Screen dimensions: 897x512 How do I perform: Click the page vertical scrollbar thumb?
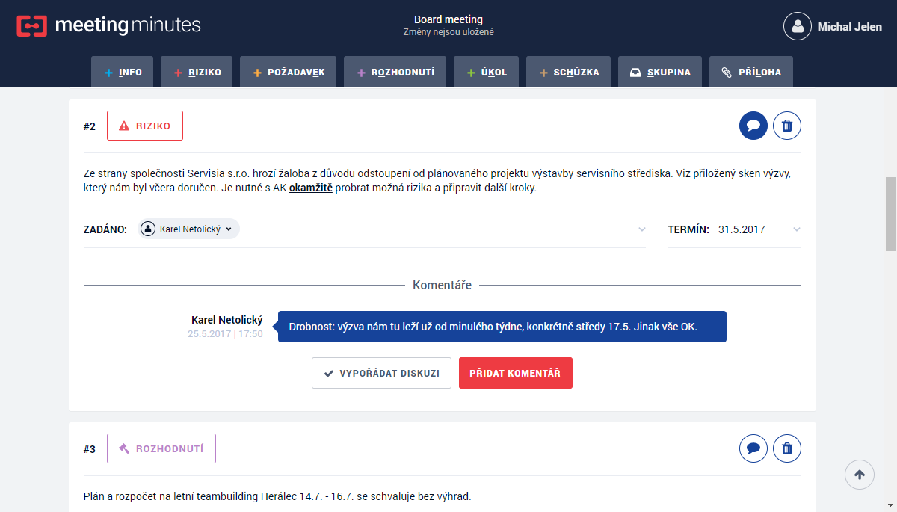[x=890, y=215]
